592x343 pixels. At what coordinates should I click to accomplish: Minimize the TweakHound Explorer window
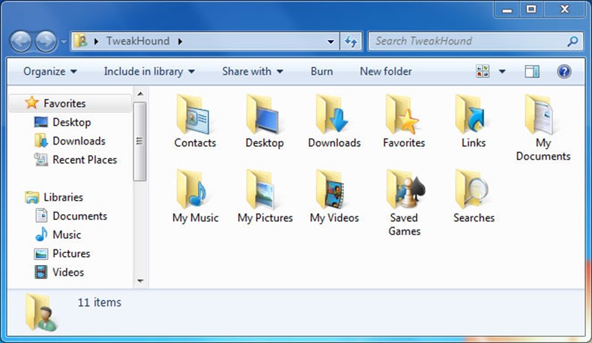[507, 9]
